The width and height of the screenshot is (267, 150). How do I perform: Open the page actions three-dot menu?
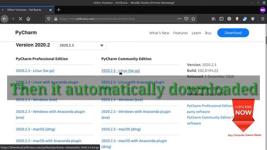point(179,19)
